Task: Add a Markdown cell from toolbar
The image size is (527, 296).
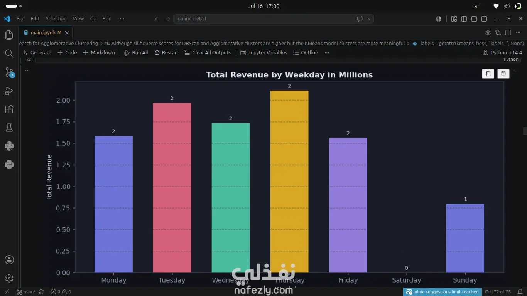Action: point(99,52)
